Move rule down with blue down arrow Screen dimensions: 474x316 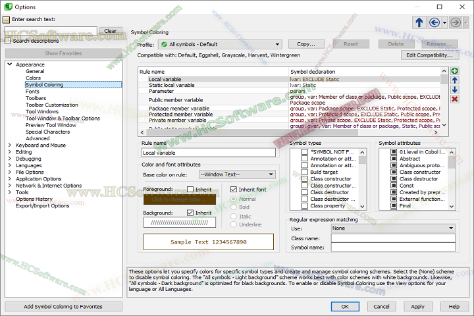tap(455, 89)
